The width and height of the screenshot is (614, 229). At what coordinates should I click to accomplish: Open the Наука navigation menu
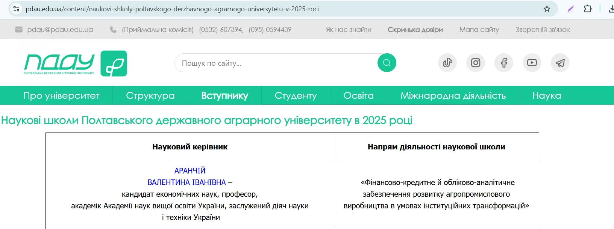546,96
